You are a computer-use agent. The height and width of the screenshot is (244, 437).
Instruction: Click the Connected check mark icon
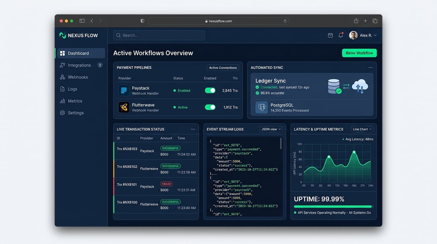257,87
